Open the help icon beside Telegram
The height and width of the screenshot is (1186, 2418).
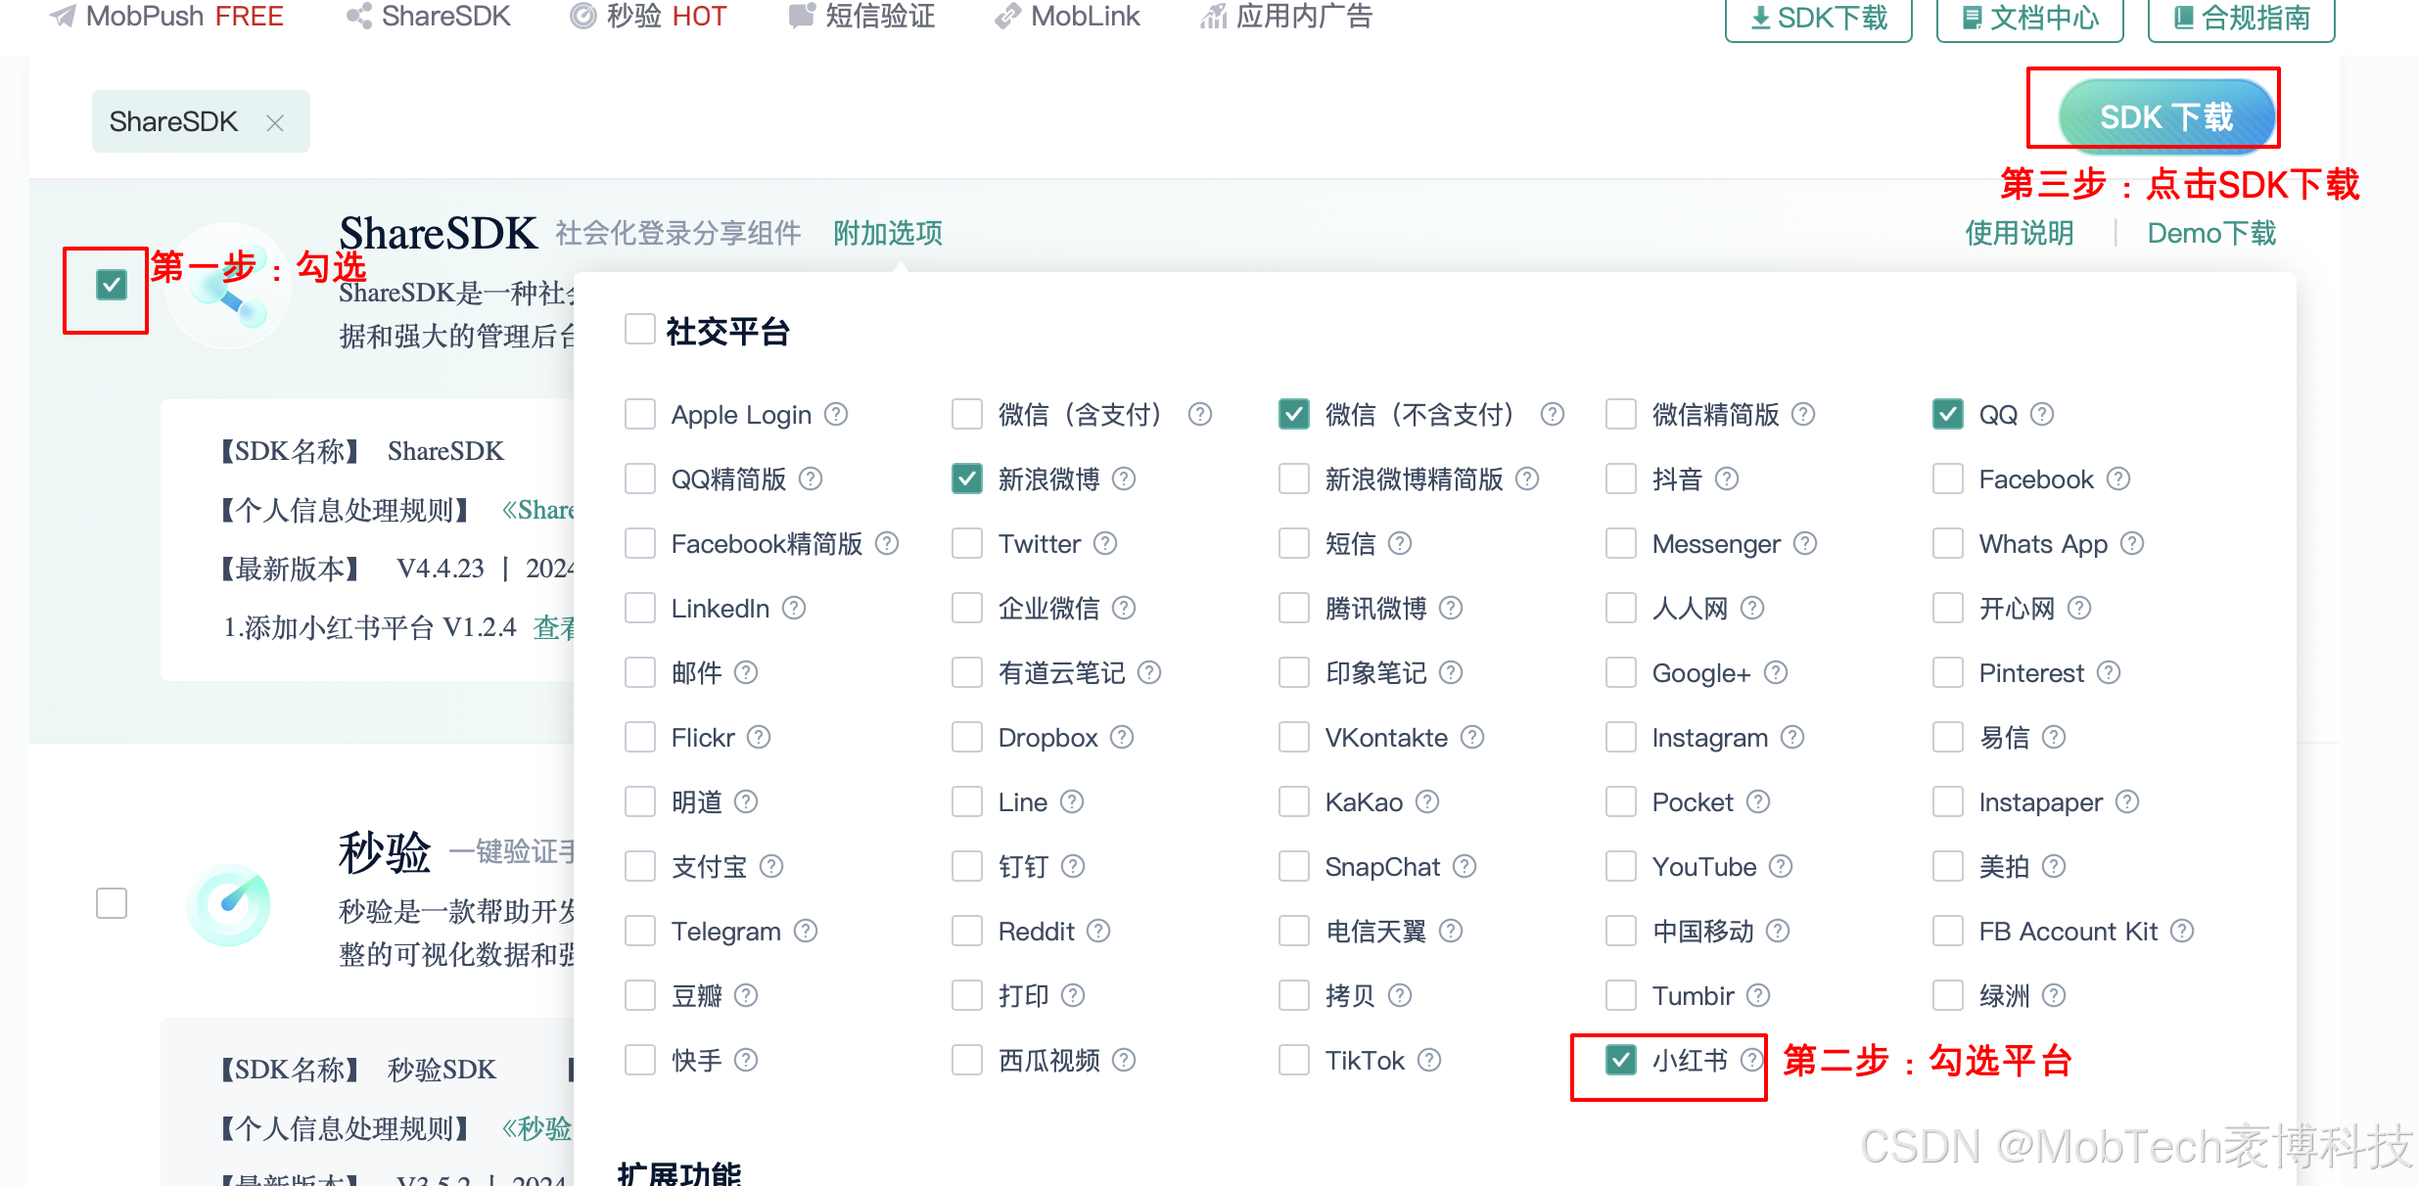tap(806, 931)
